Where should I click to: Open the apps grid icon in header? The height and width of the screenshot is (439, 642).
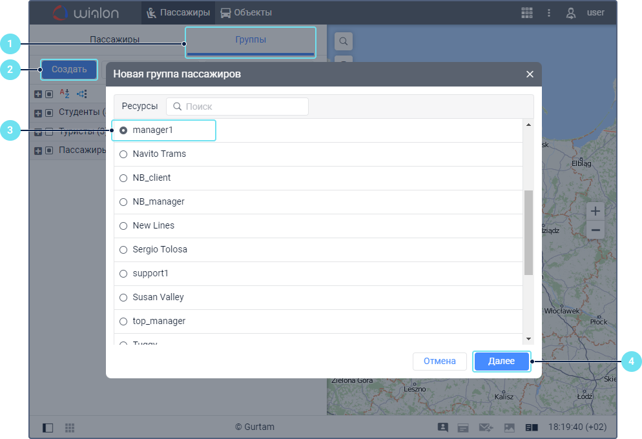coord(527,12)
